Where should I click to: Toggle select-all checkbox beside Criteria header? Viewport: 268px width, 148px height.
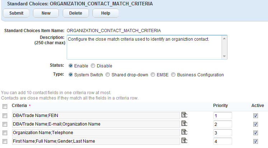click(x=5, y=106)
